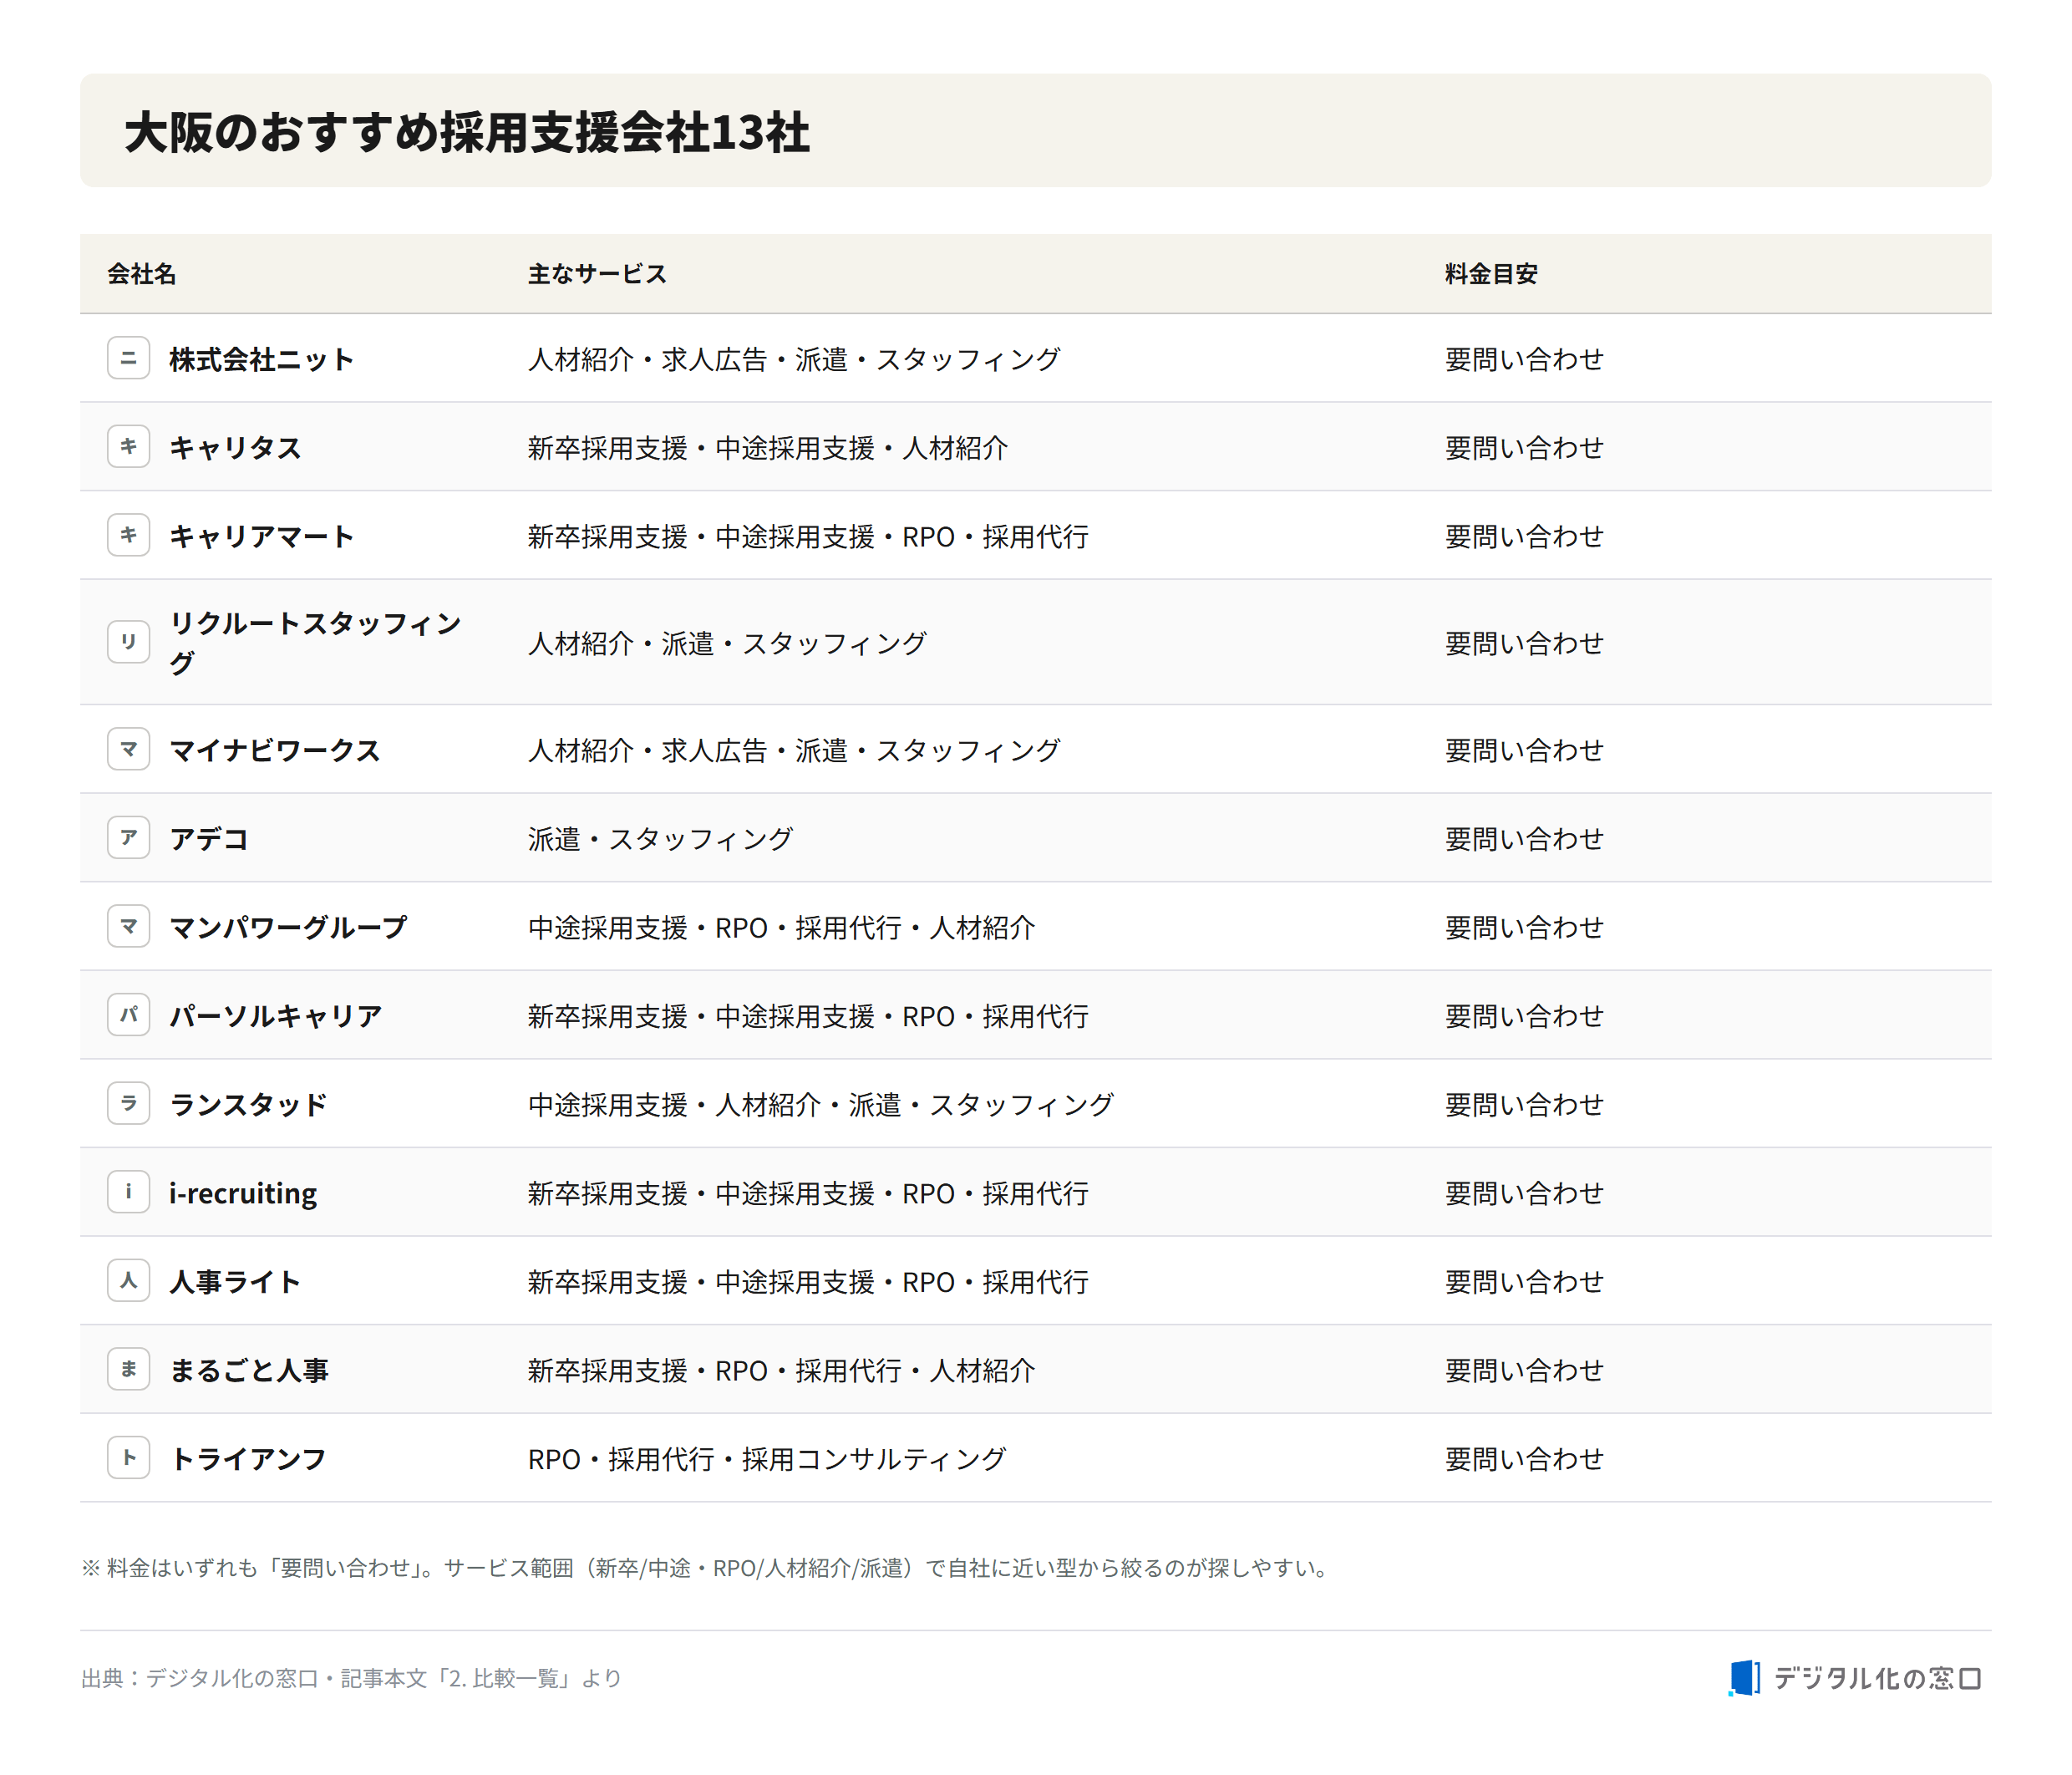Click services text in i-recruiting row
Image resolution: width=2072 pixels, height=1775 pixels.
coord(808,1193)
